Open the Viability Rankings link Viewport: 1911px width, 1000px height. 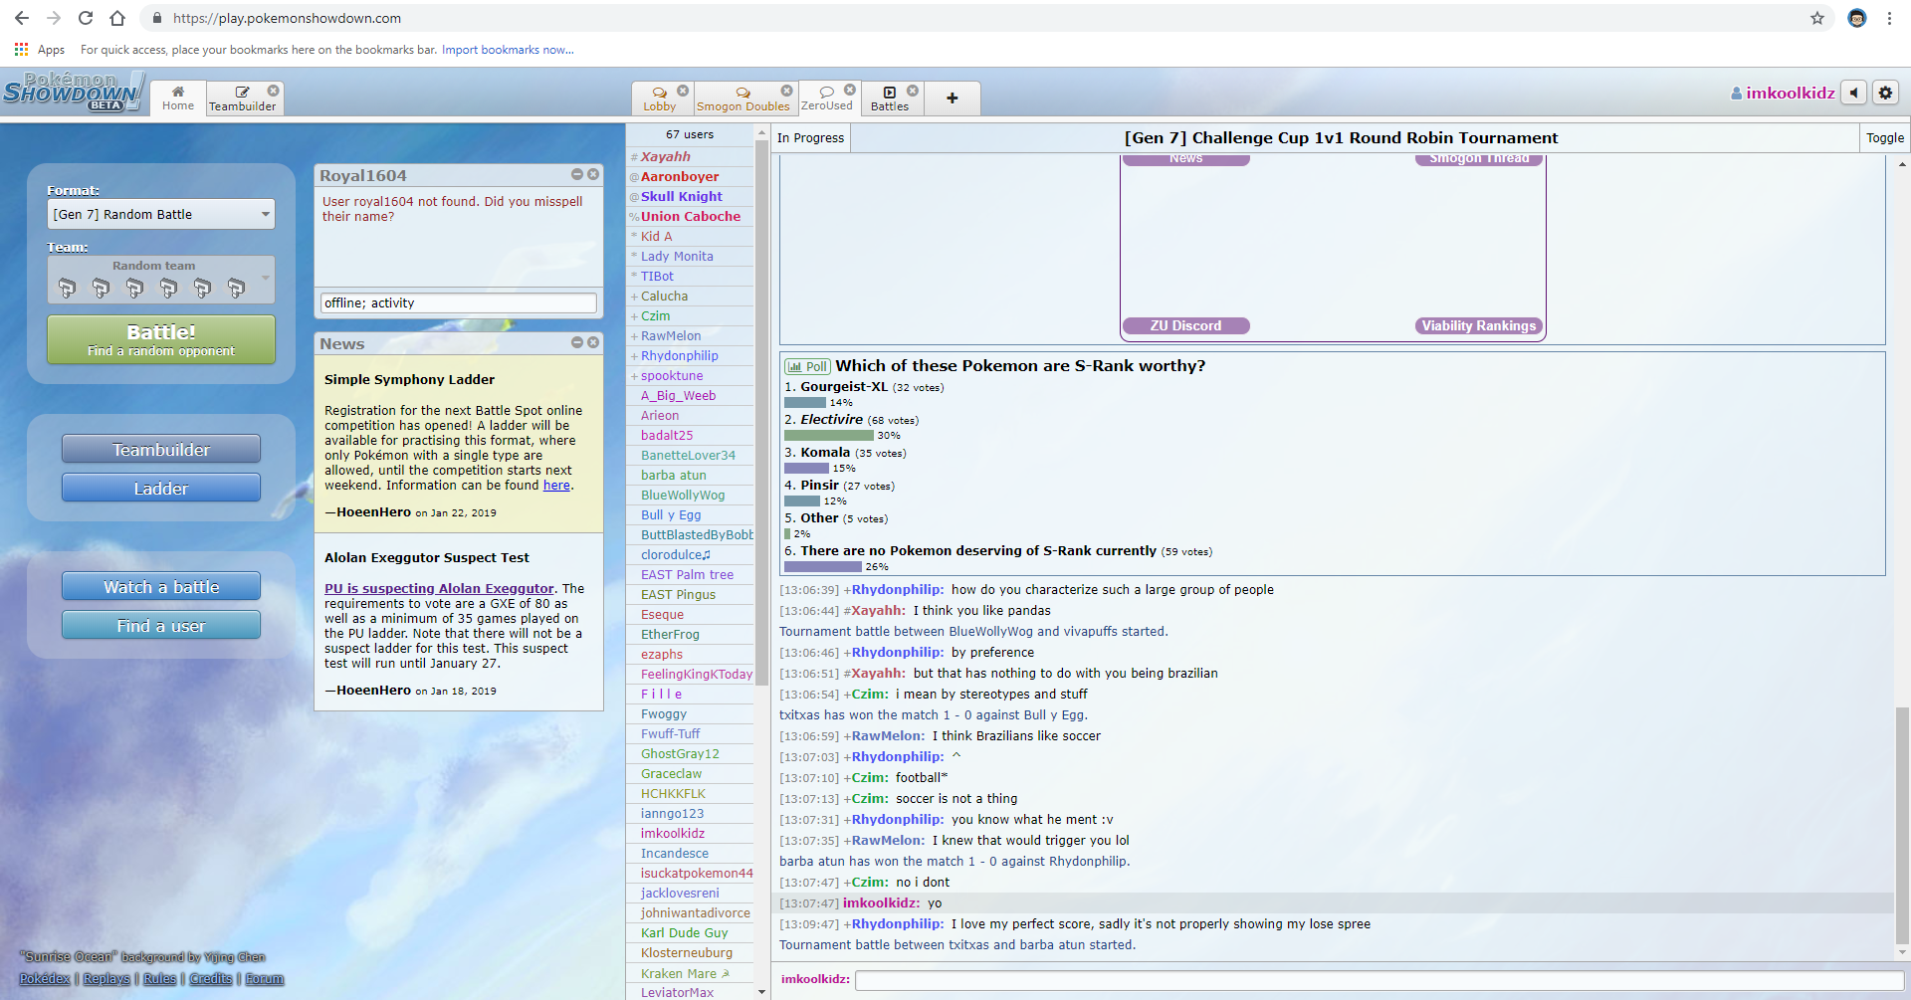(x=1478, y=325)
